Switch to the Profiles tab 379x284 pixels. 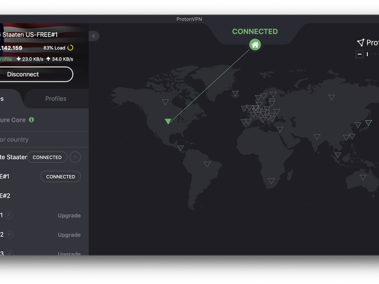coord(56,99)
